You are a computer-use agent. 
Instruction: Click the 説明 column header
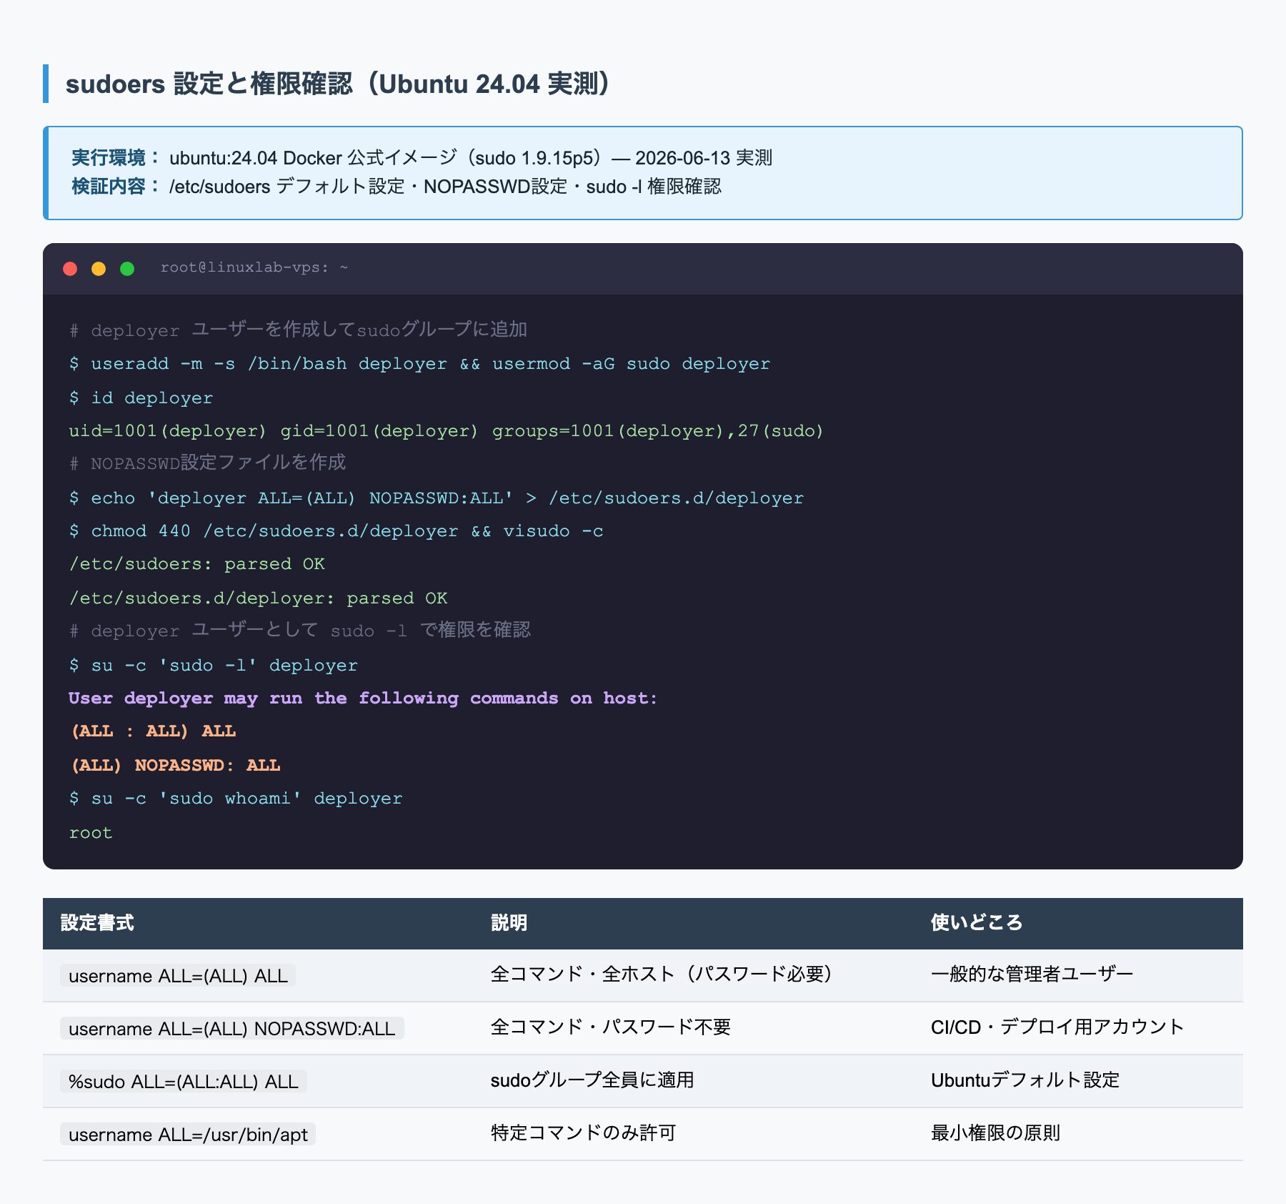[x=509, y=923]
